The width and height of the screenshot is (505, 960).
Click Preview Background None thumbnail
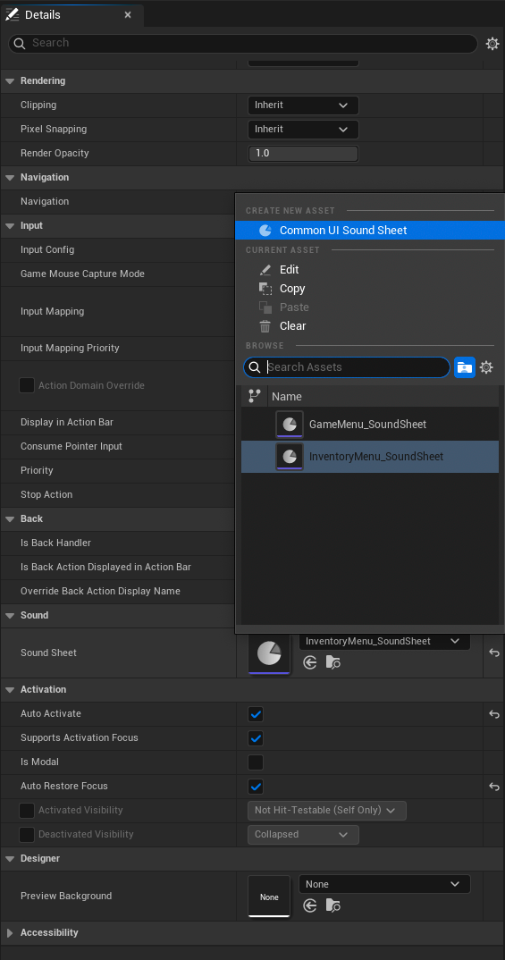click(x=269, y=897)
